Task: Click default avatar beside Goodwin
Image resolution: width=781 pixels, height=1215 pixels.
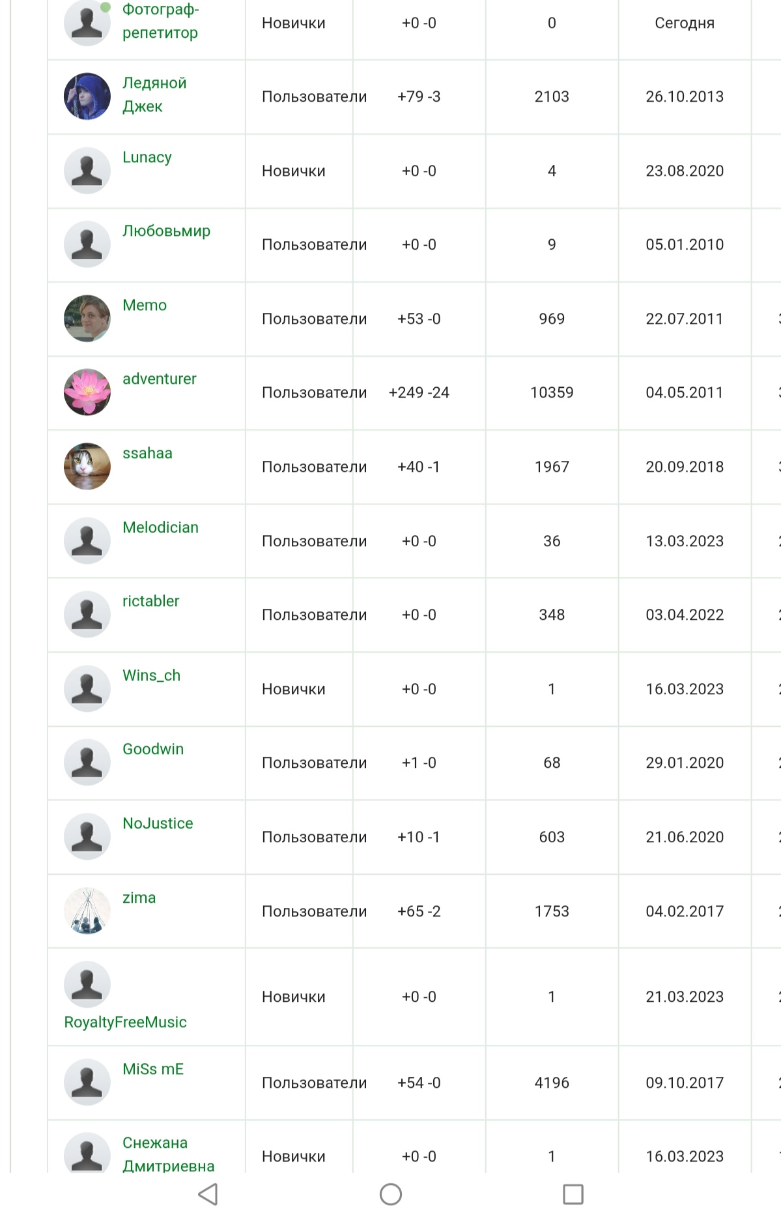Action: [x=87, y=763]
